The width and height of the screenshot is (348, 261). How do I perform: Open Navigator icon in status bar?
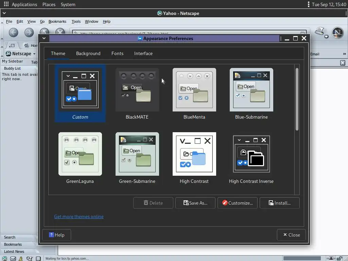[x=5, y=258]
